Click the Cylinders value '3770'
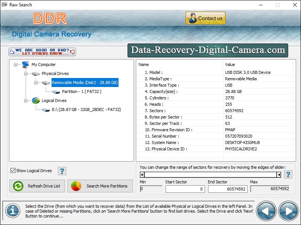The image size is (301, 225). 230,98
